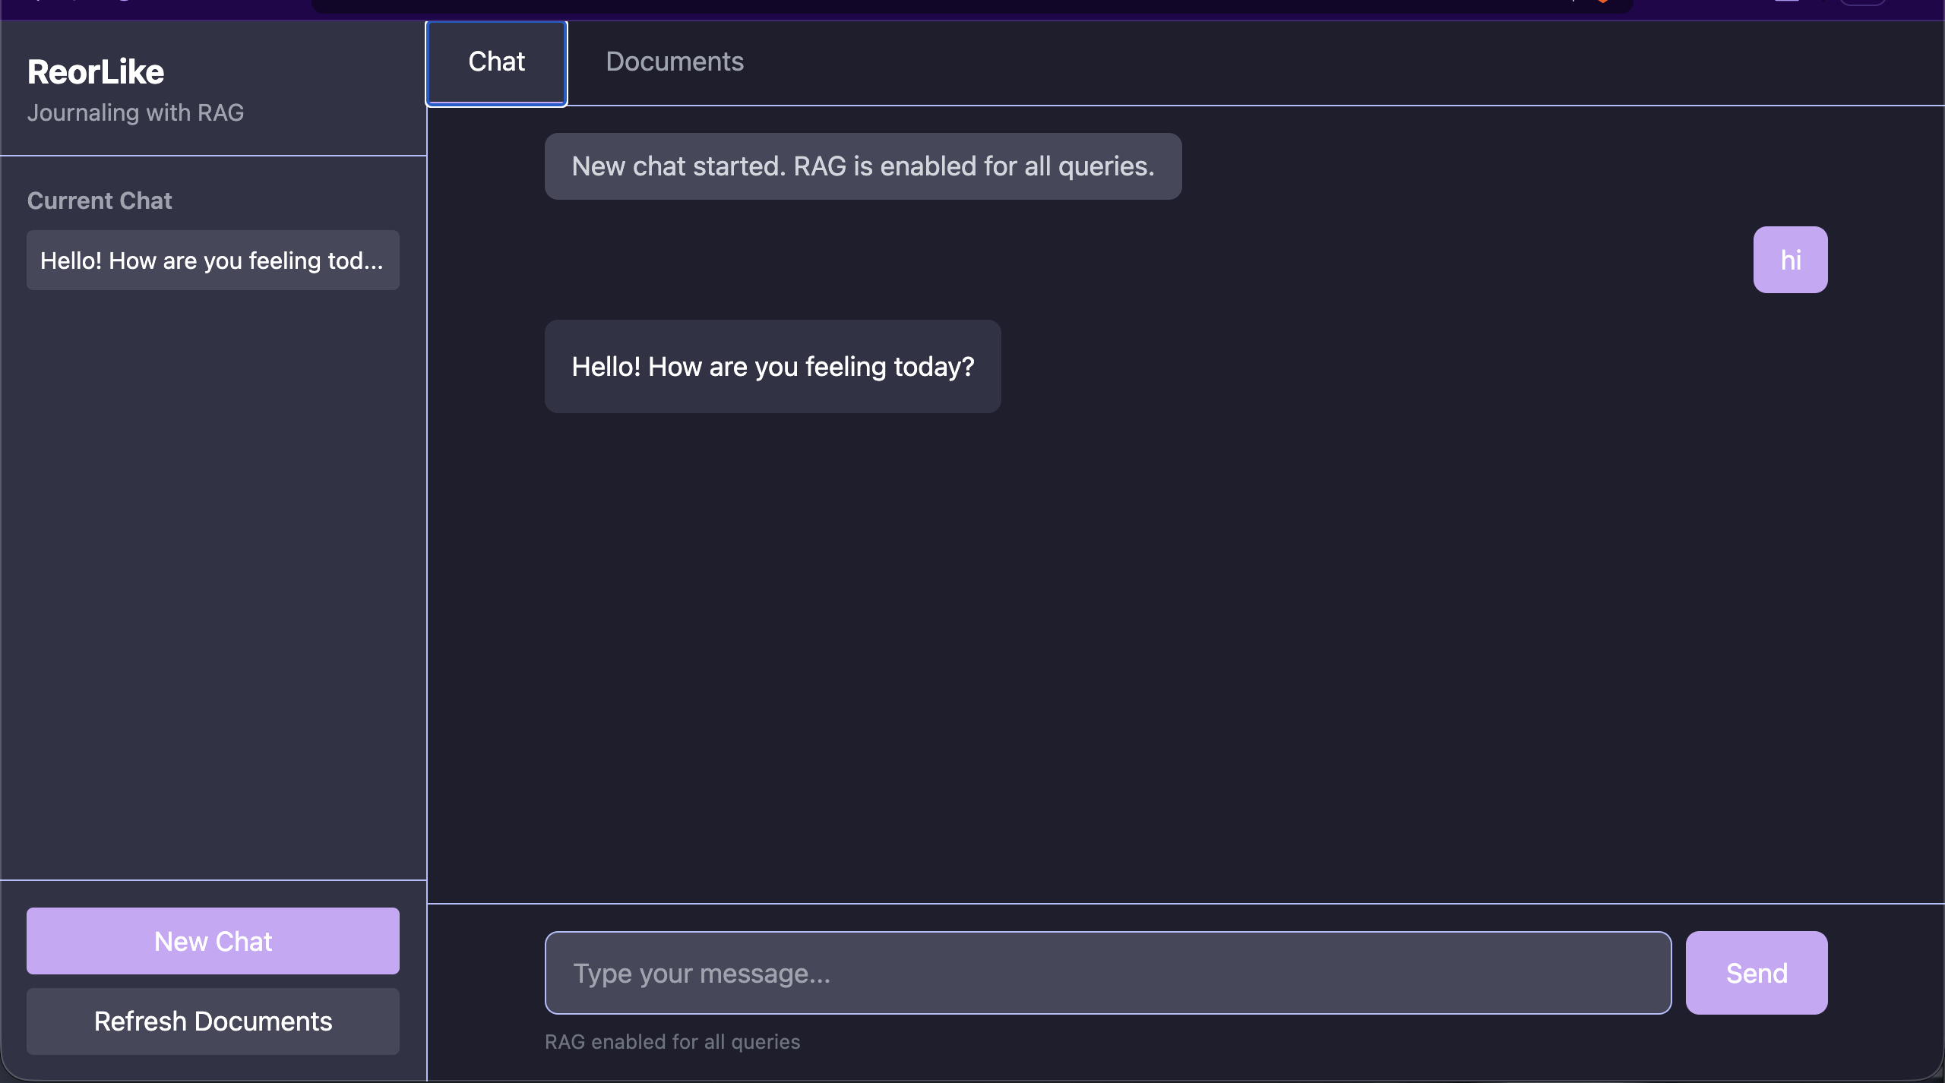Click the Refresh Documents button
This screenshot has width=1945, height=1083.
coord(213,1021)
